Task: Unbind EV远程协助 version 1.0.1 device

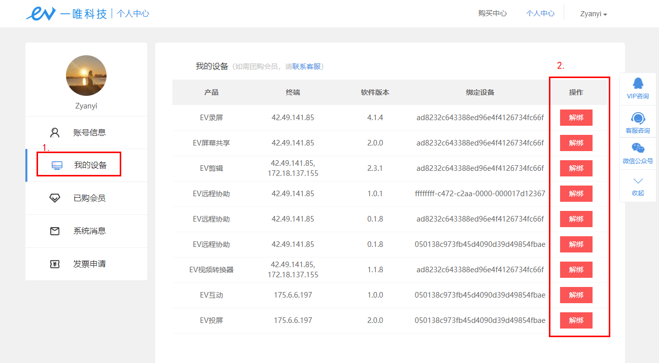Action: coord(576,194)
